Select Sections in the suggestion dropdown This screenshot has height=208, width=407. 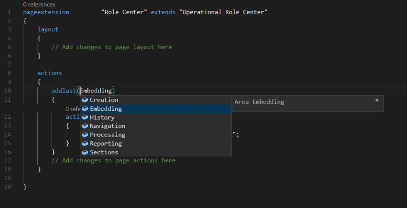click(104, 152)
